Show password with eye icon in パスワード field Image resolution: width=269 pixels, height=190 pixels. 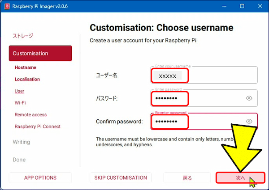[249, 98]
